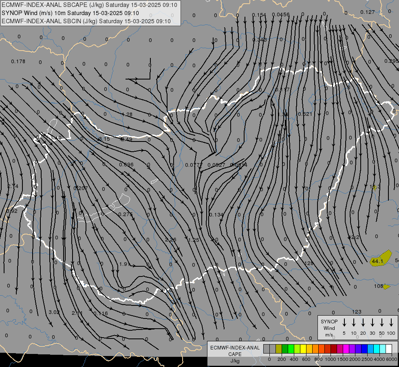
Task: Click the 0.0777 value on the map
Action: [194, 165]
